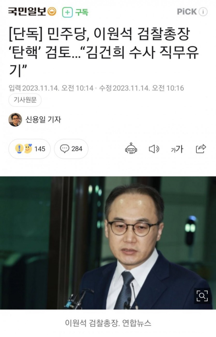Click the photo caption 이원석 검찰총장. 연합뉴스
The width and height of the screenshot is (216, 337).
click(x=108, y=323)
